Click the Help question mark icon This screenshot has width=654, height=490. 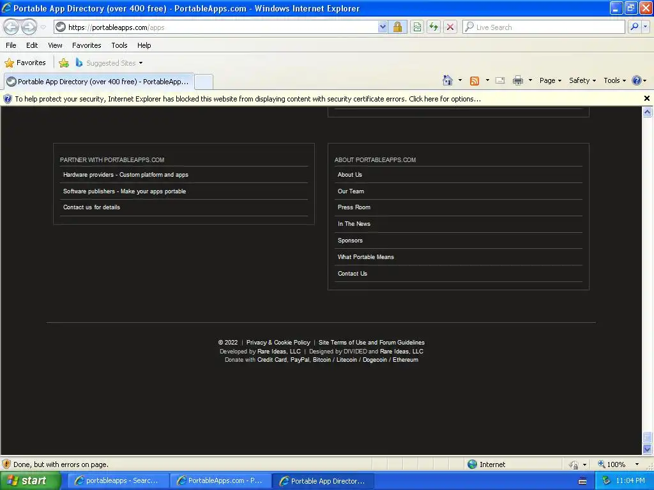pyautogui.click(x=637, y=80)
